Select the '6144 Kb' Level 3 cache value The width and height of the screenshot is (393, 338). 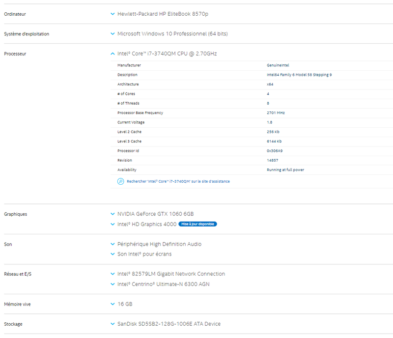point(274,141)
